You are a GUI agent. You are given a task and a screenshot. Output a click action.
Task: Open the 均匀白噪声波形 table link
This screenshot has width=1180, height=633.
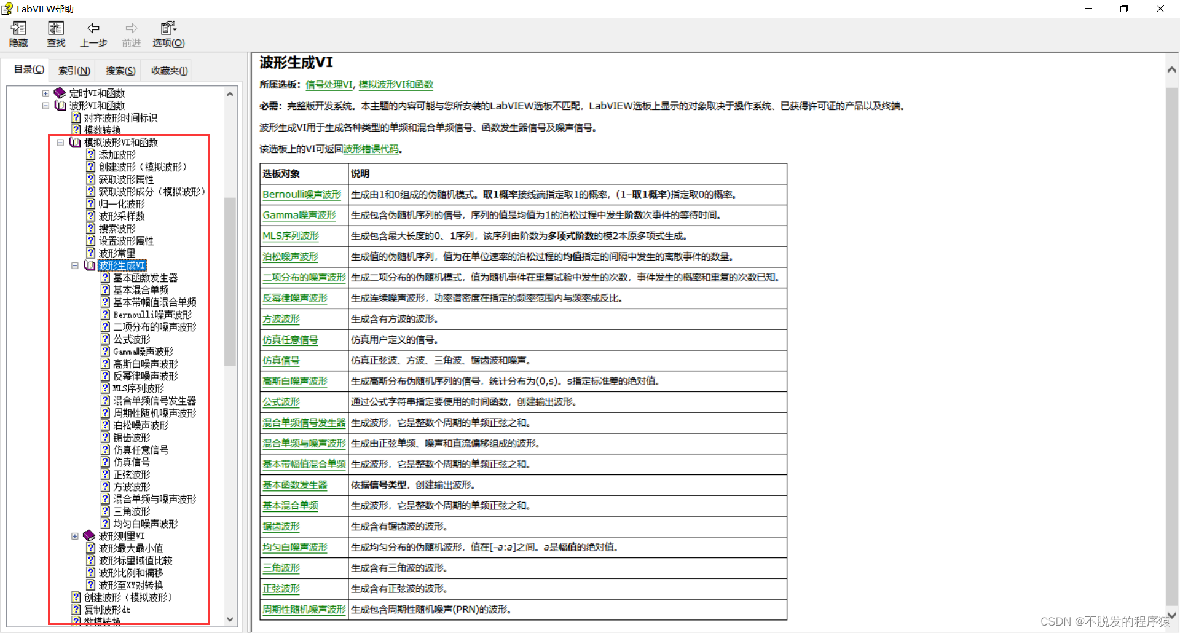pyautogui.click(x=295, y=548)
